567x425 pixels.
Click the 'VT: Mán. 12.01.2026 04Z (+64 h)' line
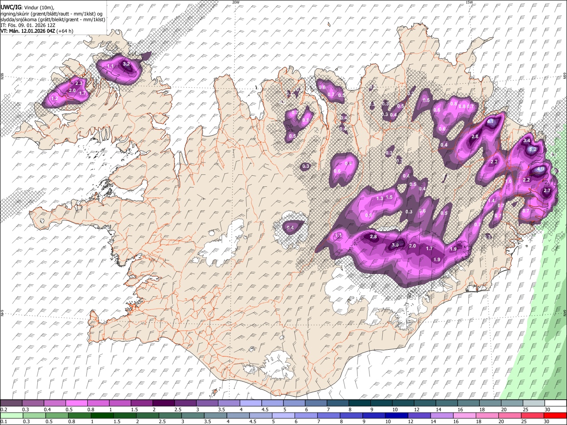click(37, 31)
